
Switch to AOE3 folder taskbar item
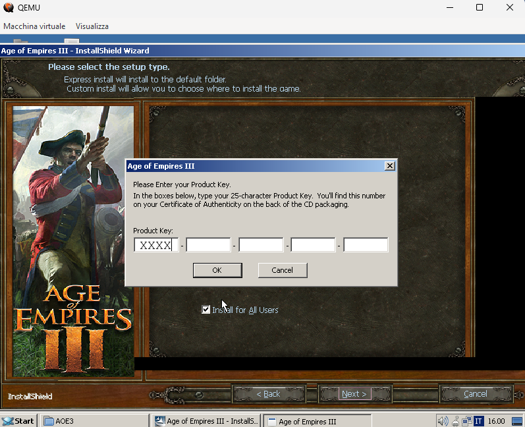[x=95, y=421]
